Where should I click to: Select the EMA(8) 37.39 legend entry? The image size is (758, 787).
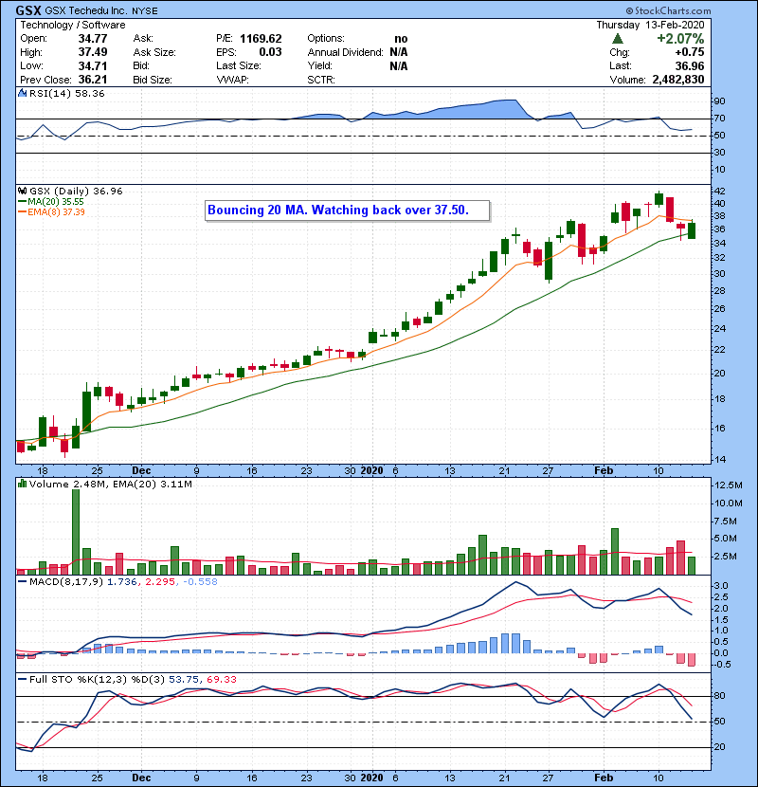click(x=51, y=211)
